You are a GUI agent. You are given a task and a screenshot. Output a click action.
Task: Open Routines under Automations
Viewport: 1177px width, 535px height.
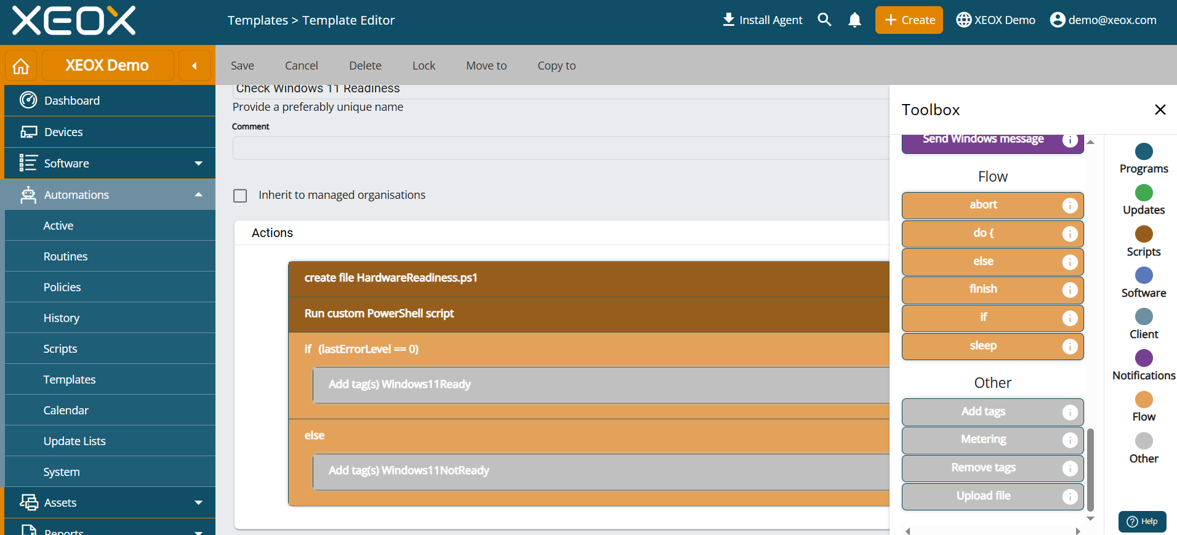click(110, 256)
